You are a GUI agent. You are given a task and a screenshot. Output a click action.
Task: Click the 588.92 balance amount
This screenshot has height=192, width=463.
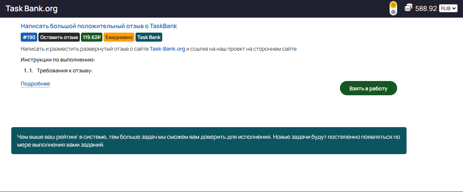(426, 8)
